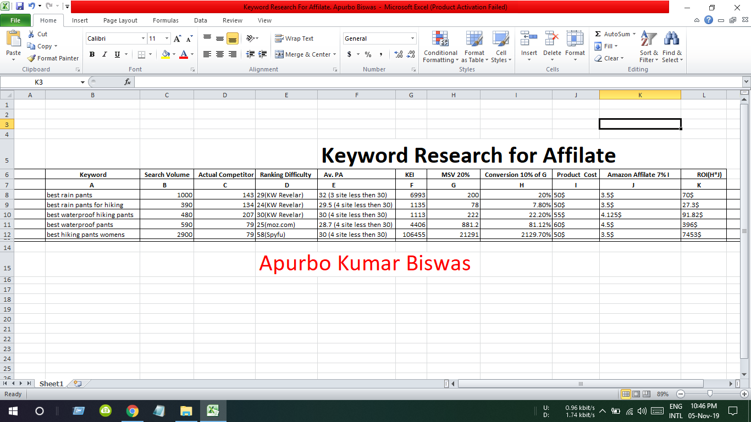The width and height of the screenshot is (751, 422).
Task: Click the AutoSum sigma icon
Action: pos(598,34)
